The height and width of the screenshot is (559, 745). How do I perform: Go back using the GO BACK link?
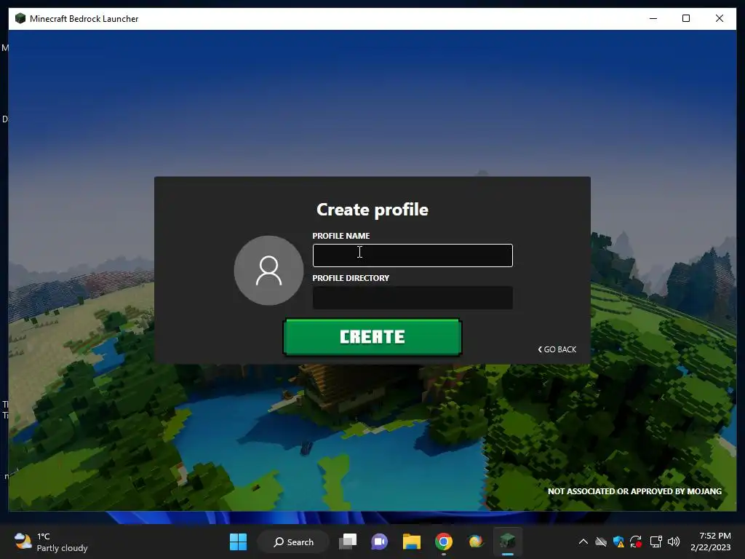click(557, 349)
